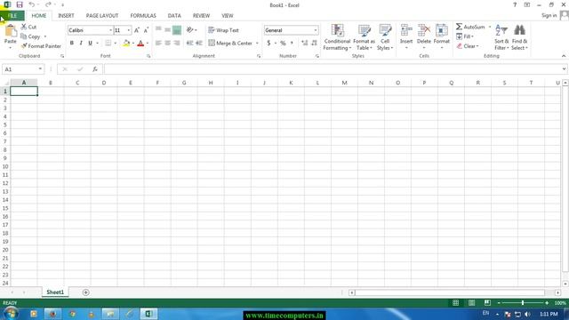
Task: Expand the Name Box A1 dropdown
Action: click(40, 69)
